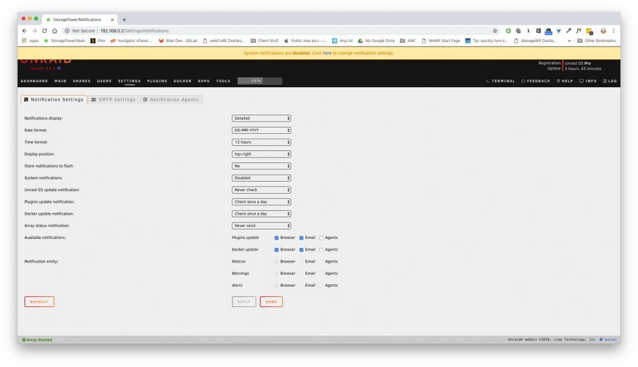Click the blue V extension icon
The width and height of the screenshot is (638, 367).
pos(559,31)
